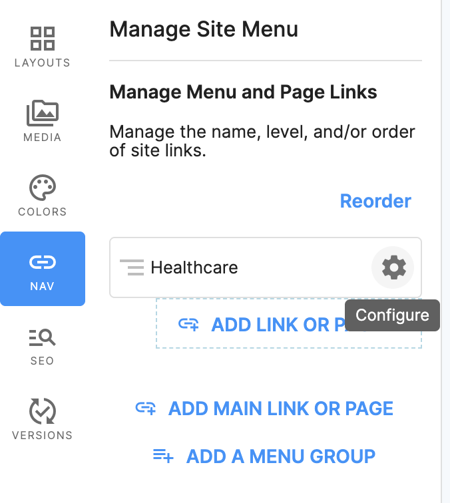Viewport: 450px width, 503px height.
Task: Switch to the LAYOUTS tab label
Action: 43,63
